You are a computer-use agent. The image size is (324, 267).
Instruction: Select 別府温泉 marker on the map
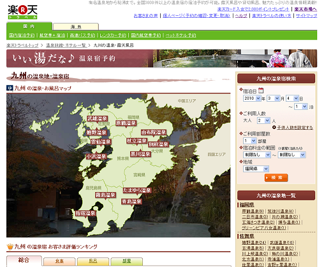(x=158, y=144)
